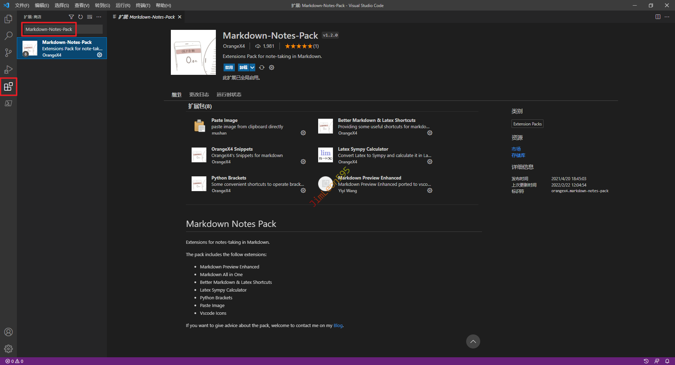
Task: Open the Search view icon
Action: (x=8, y=36)
